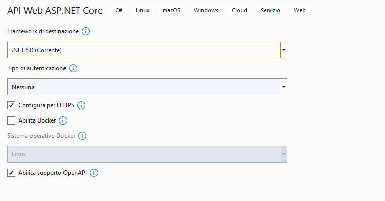This screenshot has height=201, width=385.
Task: Click the .NET 6.0 (Corrente) value
Action: [37, 50]
